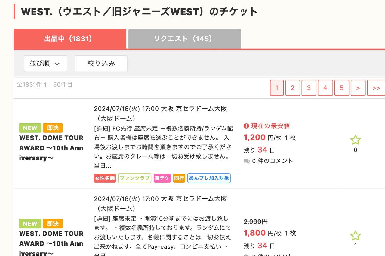Select the 即決 badge on the second listing

pos(53,223)
